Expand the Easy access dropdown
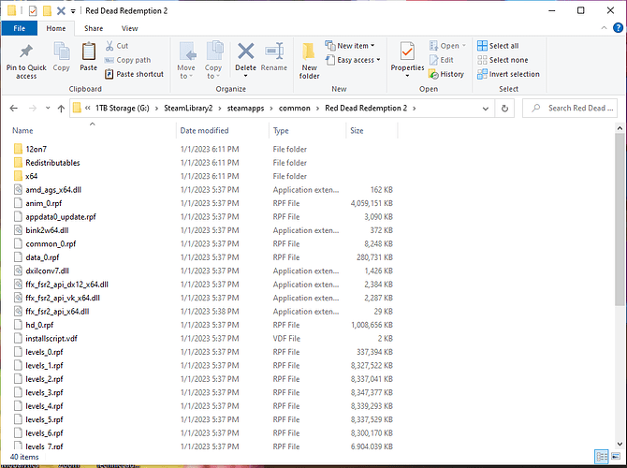 click(356, 60)
